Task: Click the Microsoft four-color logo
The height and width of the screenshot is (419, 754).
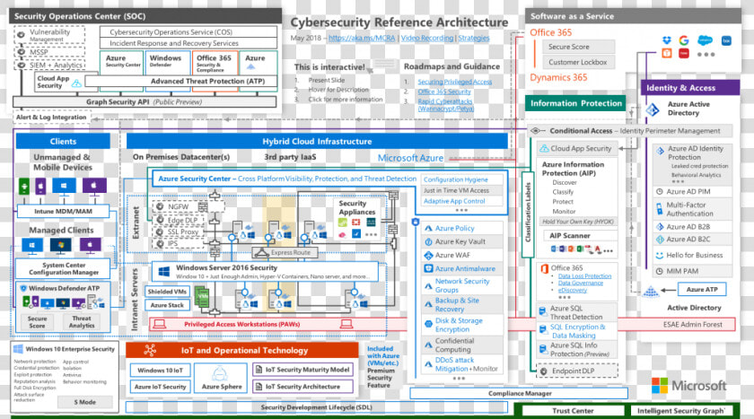Action: pos(660,386)
